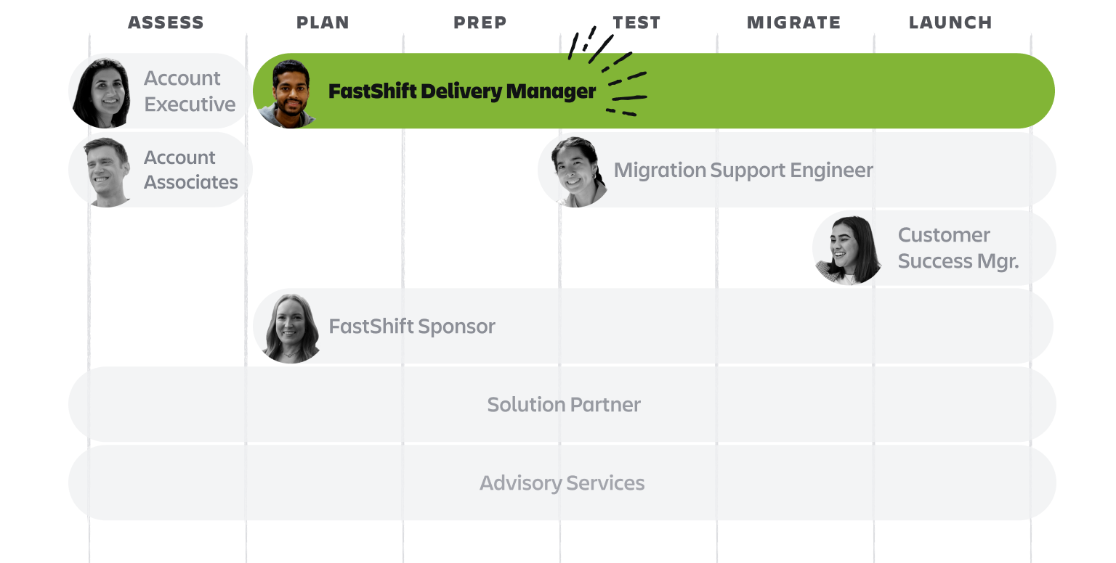
Task: Click the Solution Partner bar
Action: point(563,404)
